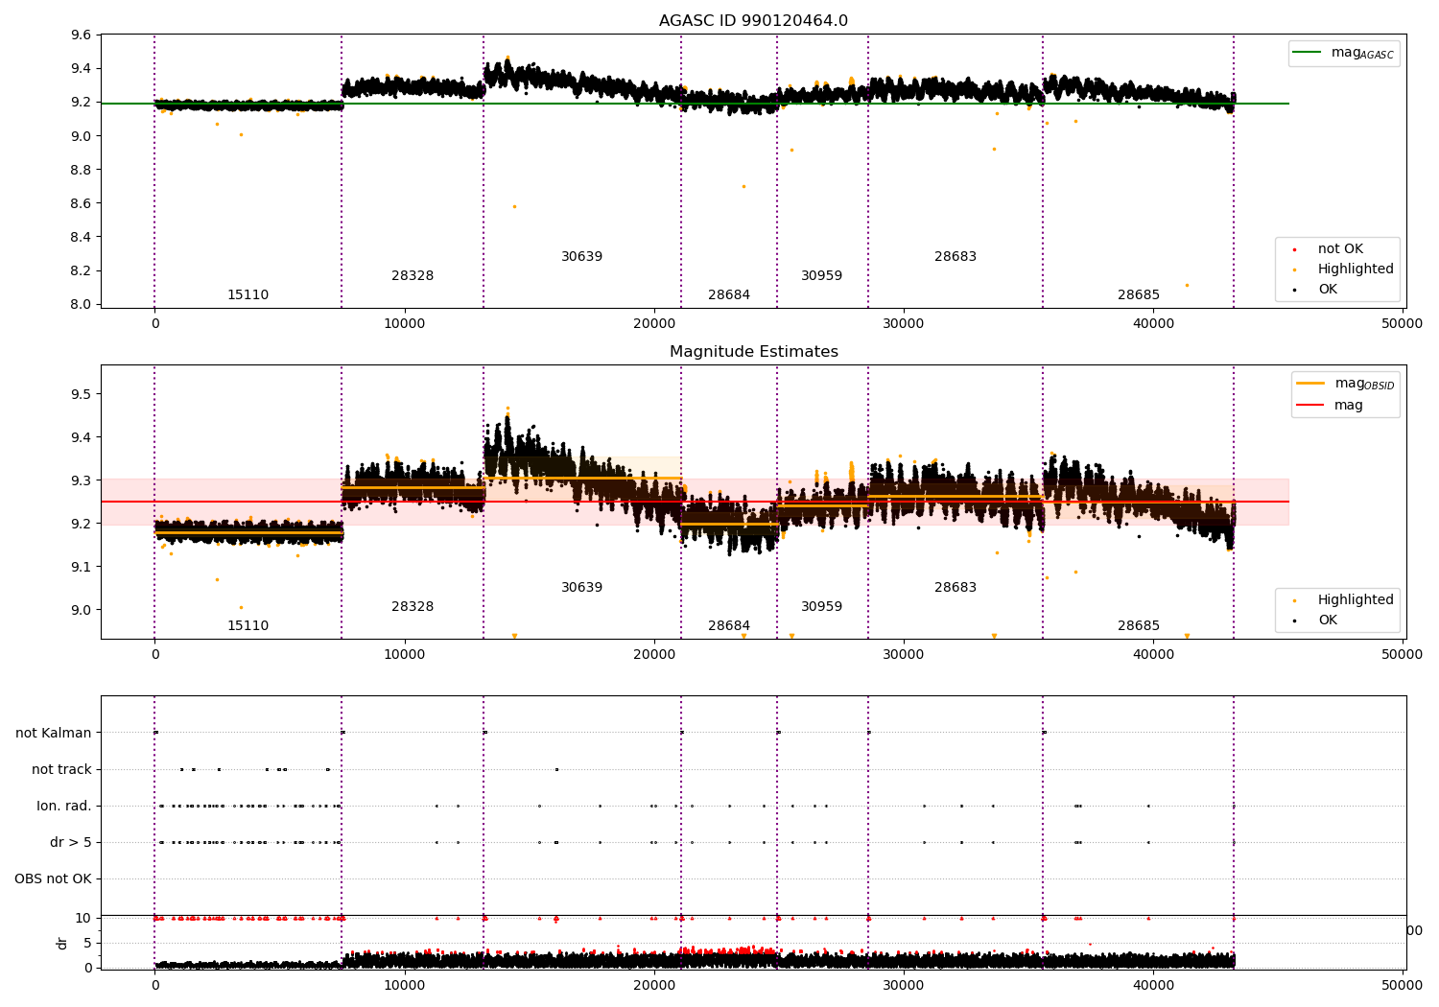Select the mag OBSID legend entry

pyautogui.click(x=1345, y=384)
